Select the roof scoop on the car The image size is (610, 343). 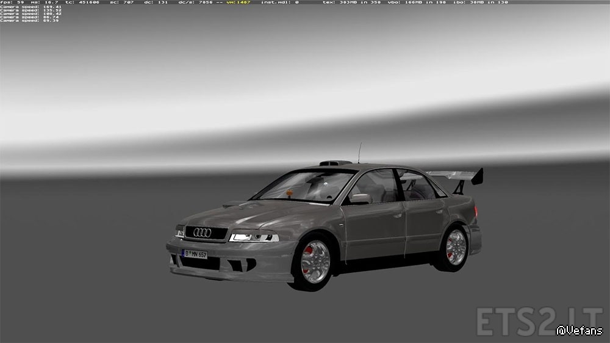coord(335,163)
